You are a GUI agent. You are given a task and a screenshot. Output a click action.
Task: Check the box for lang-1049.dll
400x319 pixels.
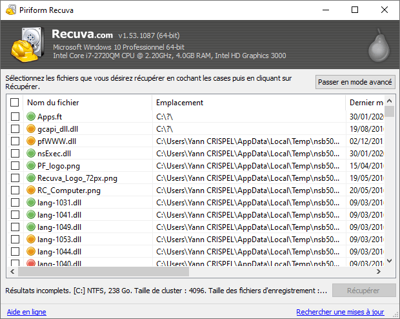click(x=15, y=227)
